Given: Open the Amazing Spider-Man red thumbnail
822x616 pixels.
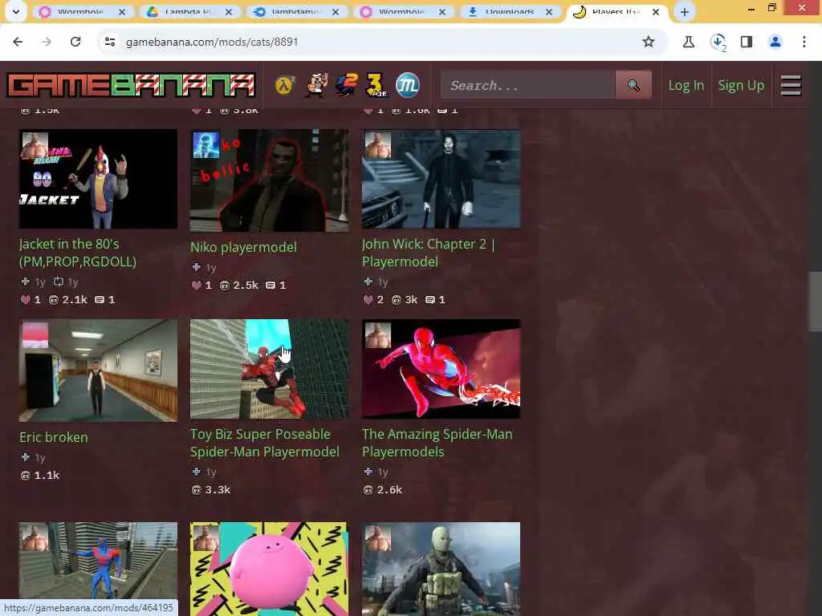Looking at the screenshot, I should (441, 369).
